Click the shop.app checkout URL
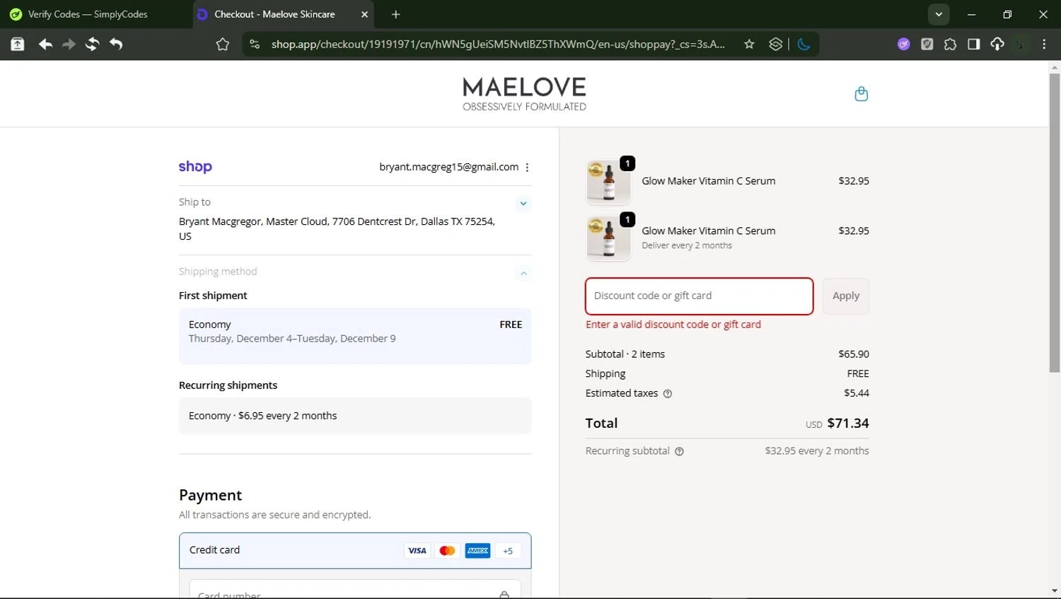This screenshot has height=599, width=1061. click(498, 45)
